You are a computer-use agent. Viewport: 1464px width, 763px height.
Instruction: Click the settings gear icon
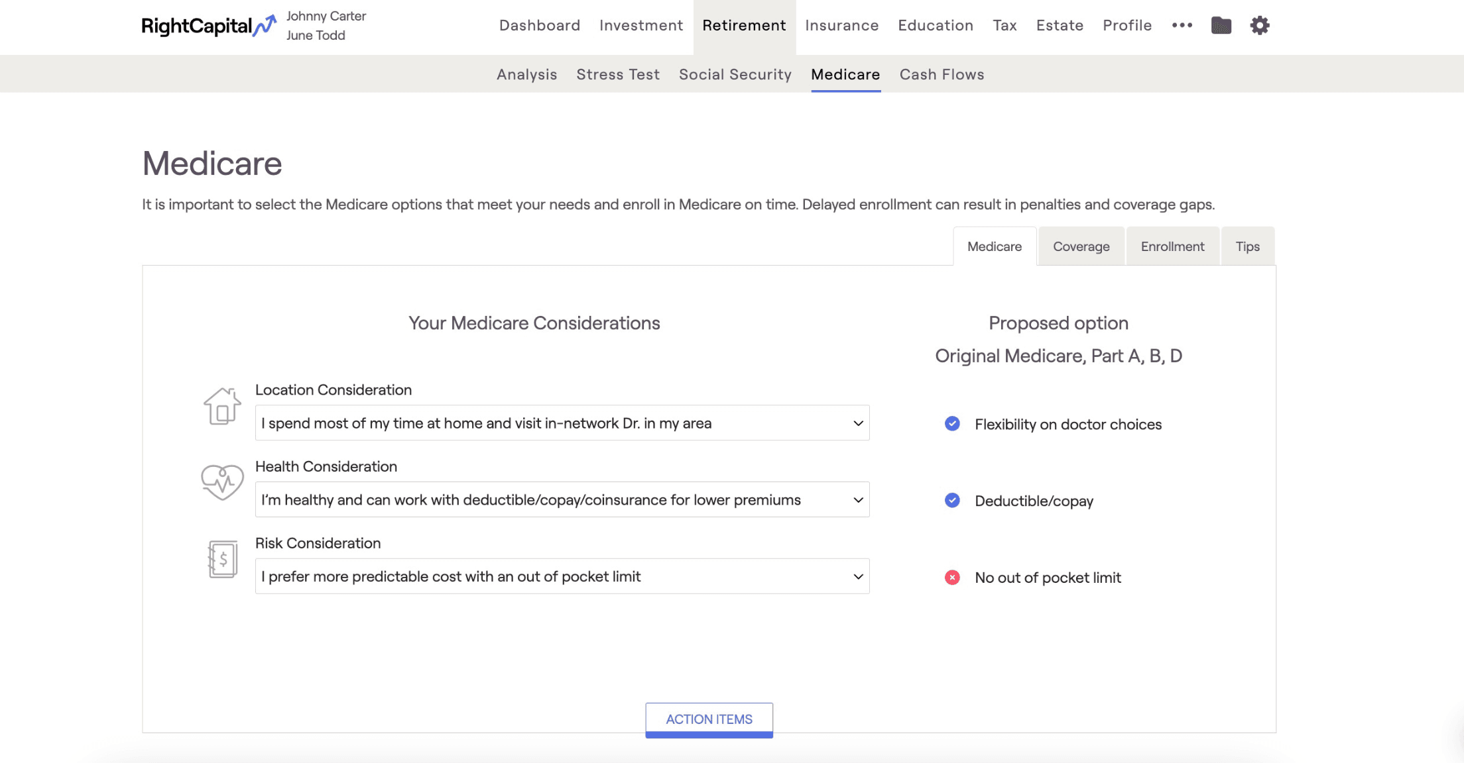pos(1260,25)
